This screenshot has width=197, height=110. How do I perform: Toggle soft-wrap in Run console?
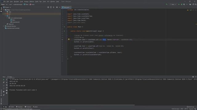7,85
